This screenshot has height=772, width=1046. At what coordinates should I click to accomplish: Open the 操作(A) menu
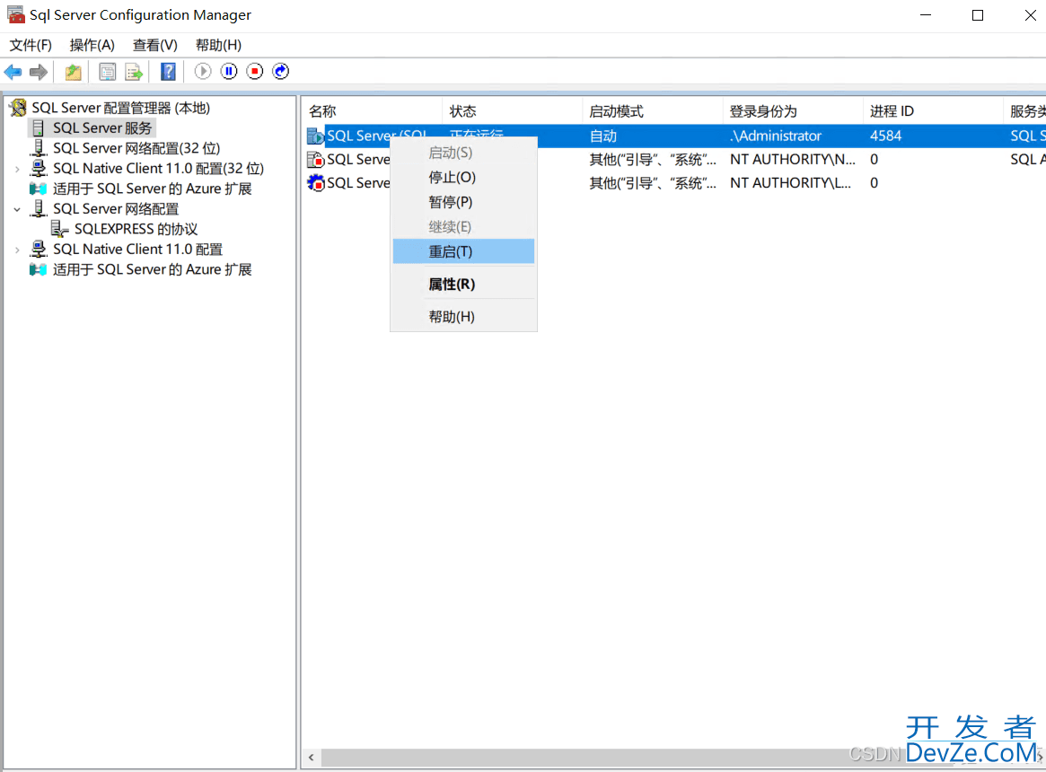coord(92,46)
